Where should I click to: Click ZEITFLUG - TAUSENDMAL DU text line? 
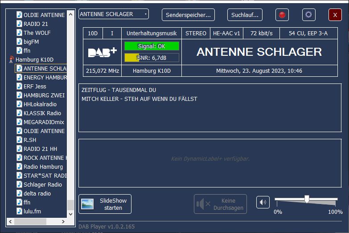pyautogui.click(x=119, y=90)
